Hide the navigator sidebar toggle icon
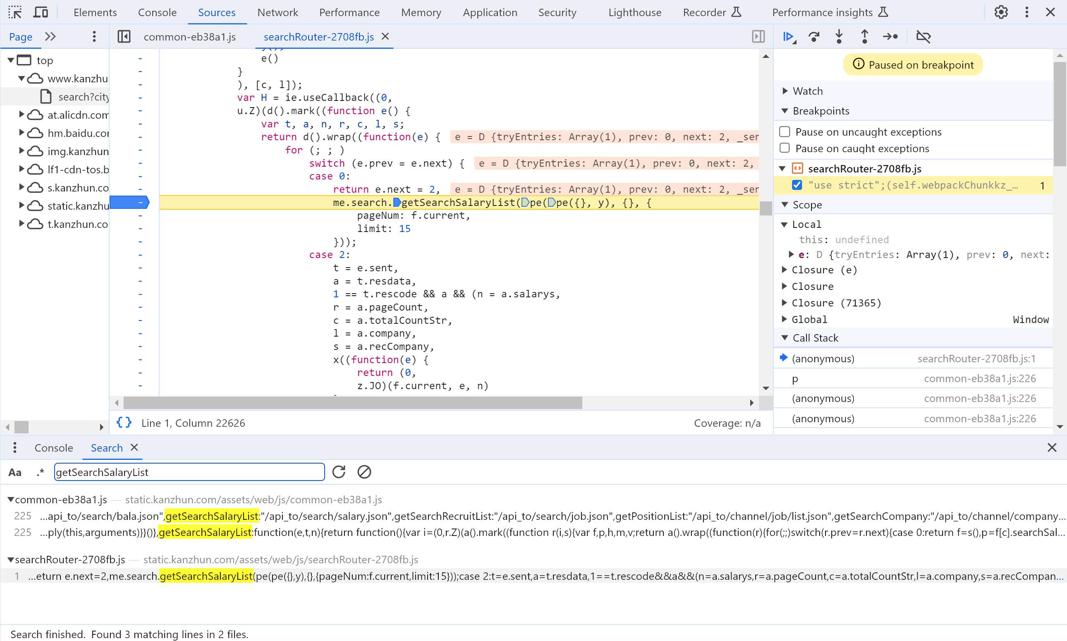This screenshot has width=1067, height=641. (124, 37)
